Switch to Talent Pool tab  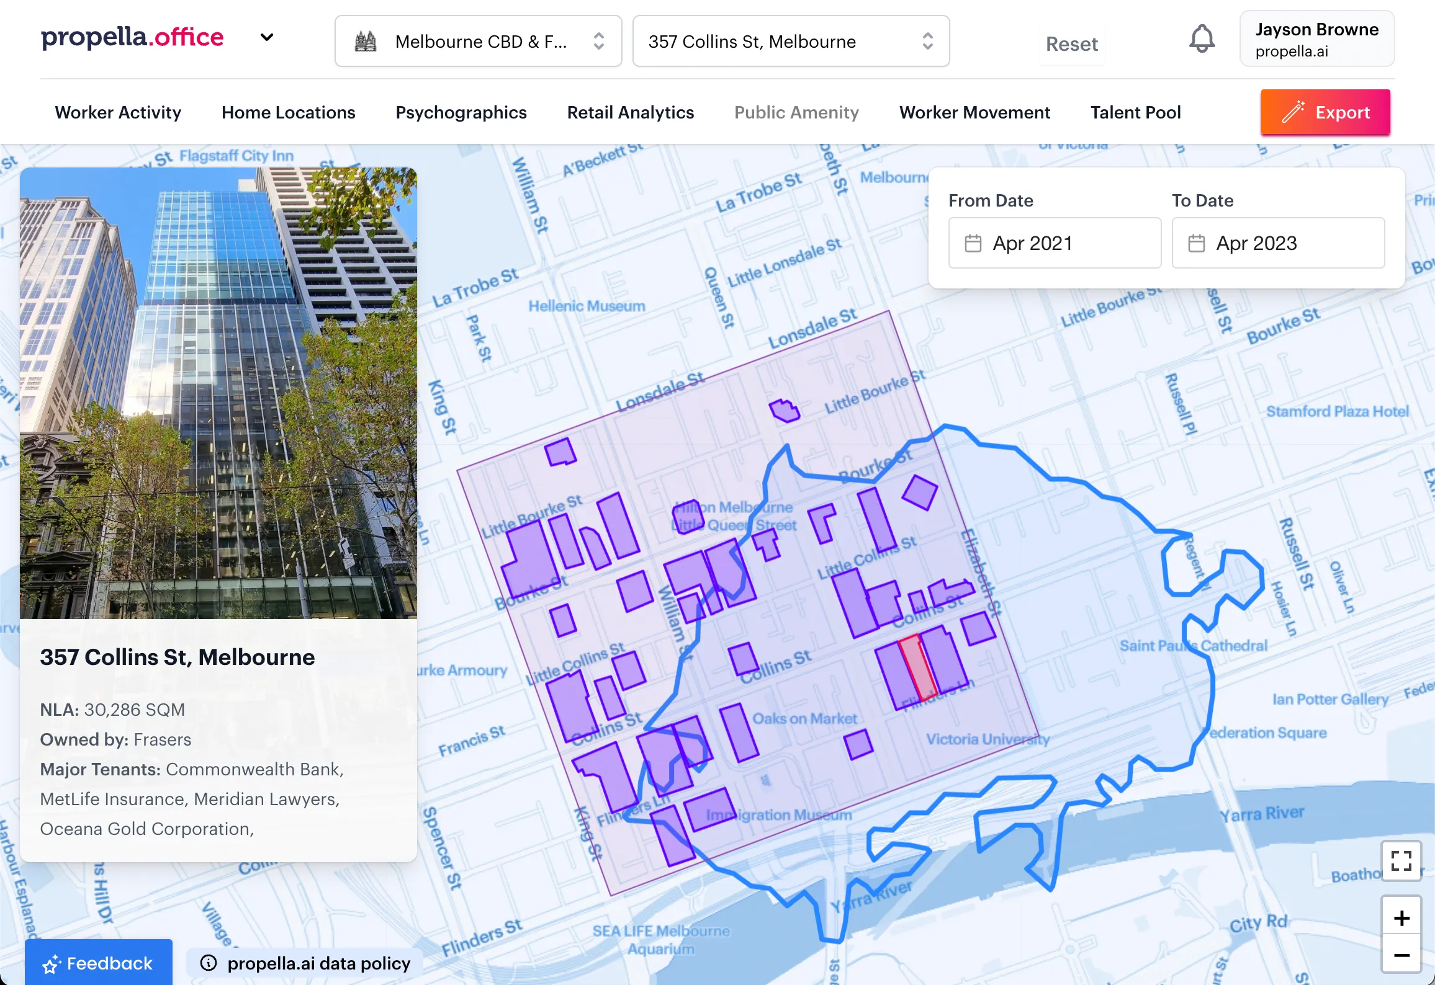pyautogui.click(x=1135, y=112)
